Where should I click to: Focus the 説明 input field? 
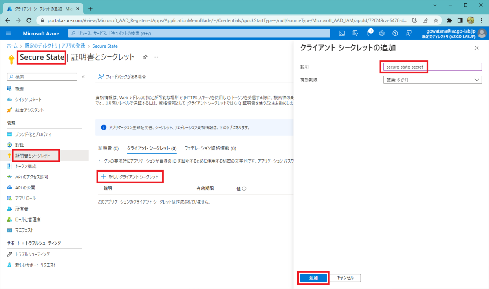pos(432,67)
